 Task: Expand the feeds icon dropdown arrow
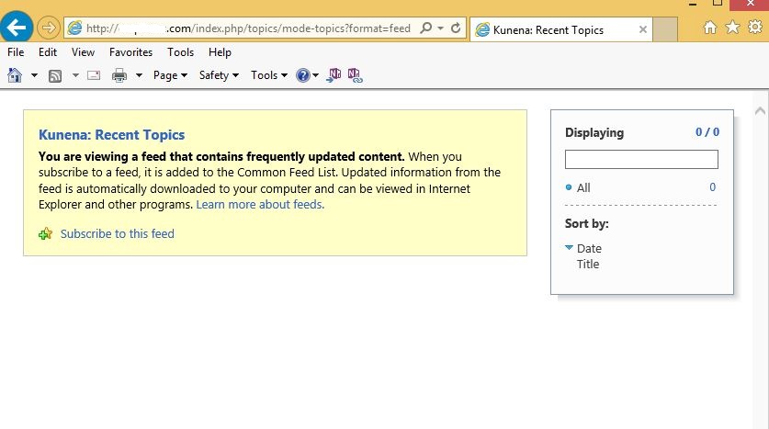(x=75, y=75)
